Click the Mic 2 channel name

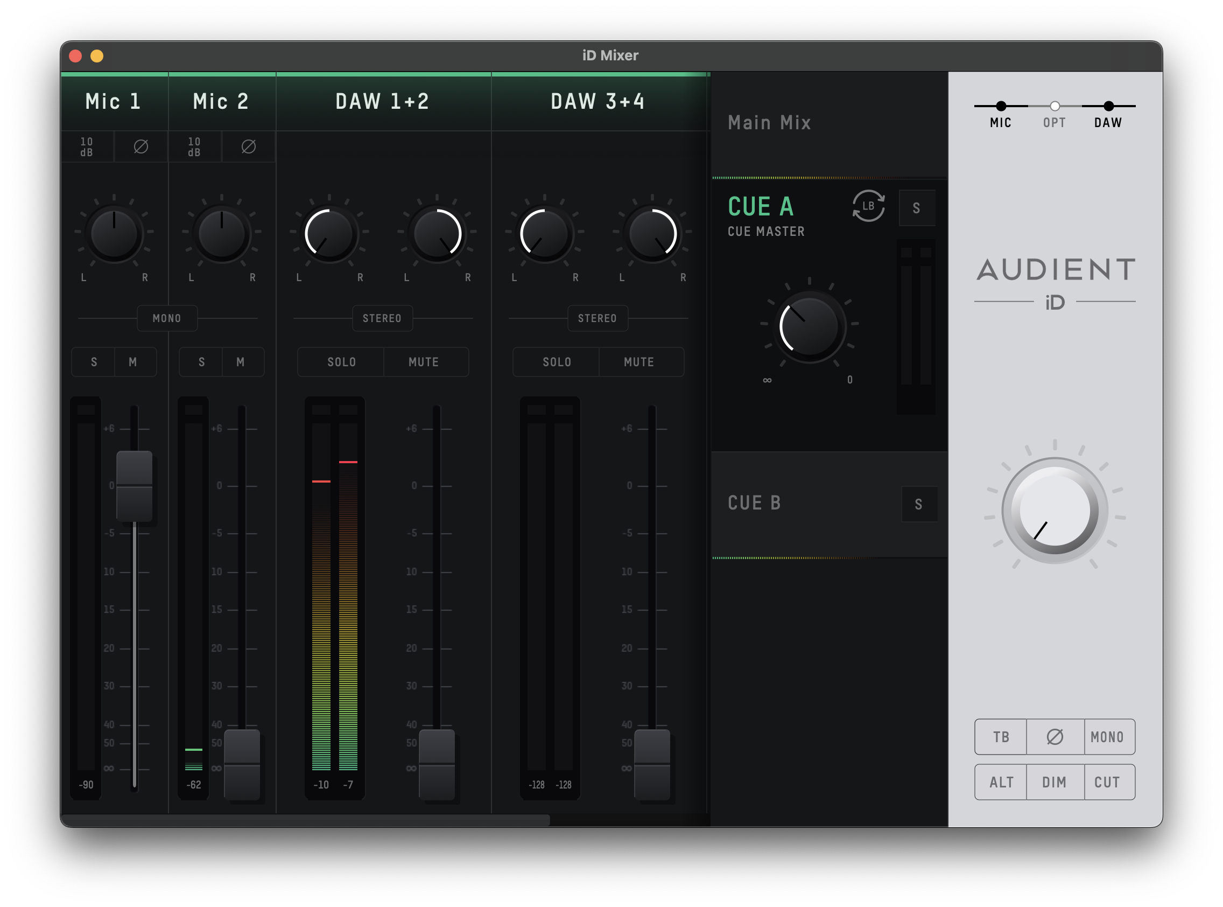[x=221, y=102]
